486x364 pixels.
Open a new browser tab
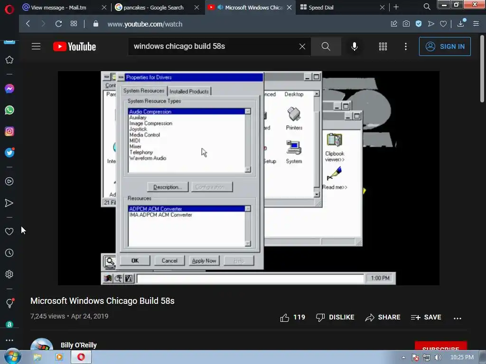pyautogui.click(x=396, y=7)
